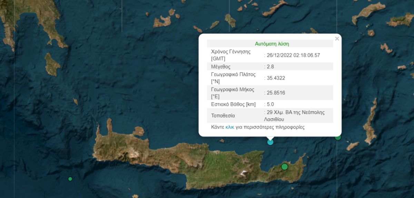Image resolution: width=414 pixels, height=198 pixels.
Task: Click the 'Εστιακό Βάθος [km]' label
Action: tap(233, 104)
